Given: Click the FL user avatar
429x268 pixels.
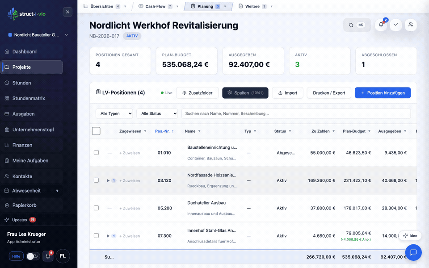Looking at the screenshot, I should tap(63, 256).
